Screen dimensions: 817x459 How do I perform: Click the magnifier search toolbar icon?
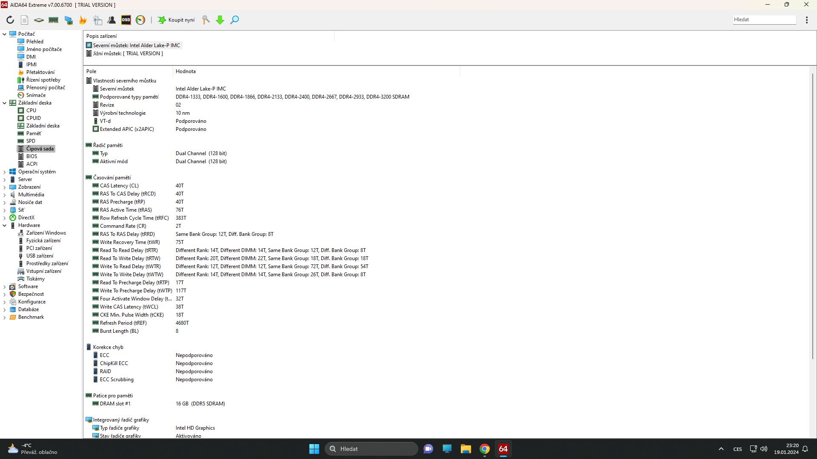tap(234, 20)
